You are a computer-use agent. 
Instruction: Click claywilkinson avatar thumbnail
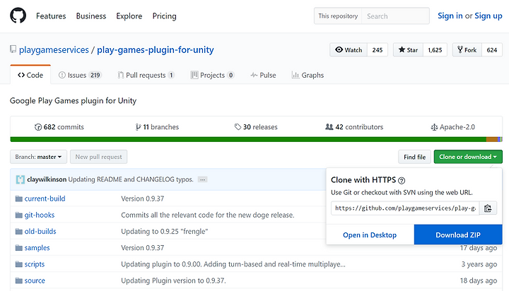tap(20, 179)
